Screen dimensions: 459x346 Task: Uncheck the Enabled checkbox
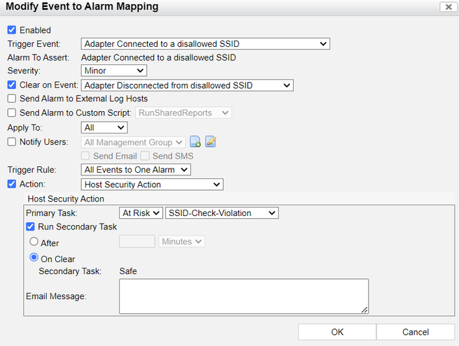[11, 30]
